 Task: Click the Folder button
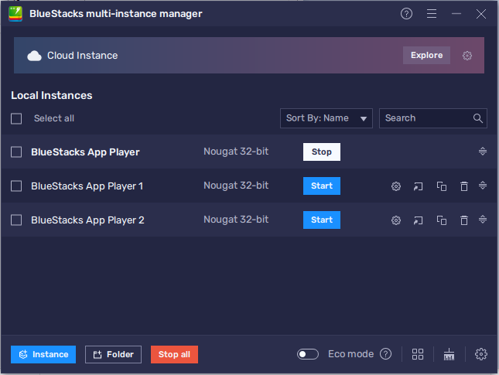(113, 354)
